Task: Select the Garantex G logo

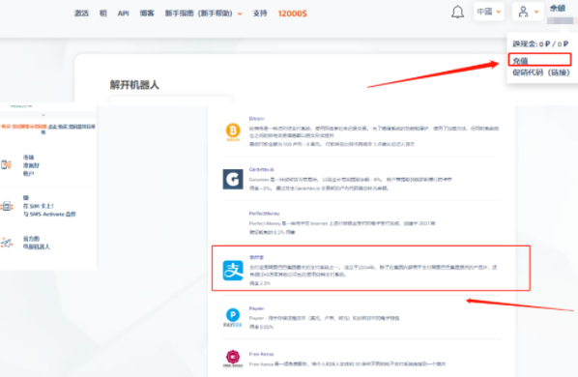Action: point(233,179)
